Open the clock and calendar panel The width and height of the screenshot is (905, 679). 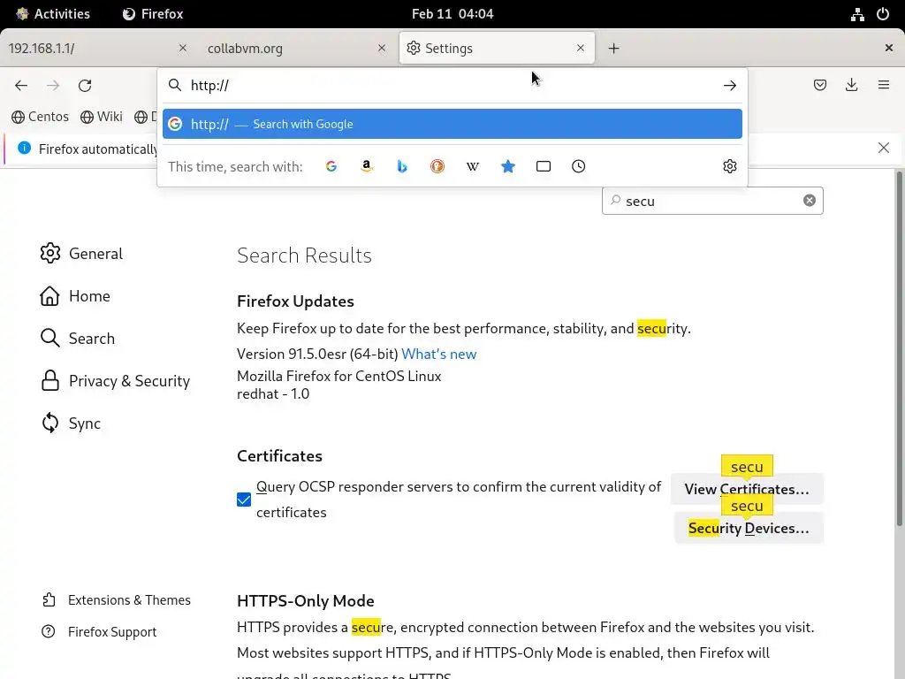point(452,14)
